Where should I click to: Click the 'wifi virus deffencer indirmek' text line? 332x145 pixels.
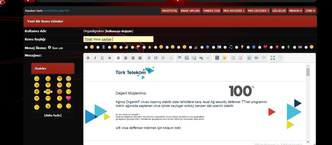148,128
